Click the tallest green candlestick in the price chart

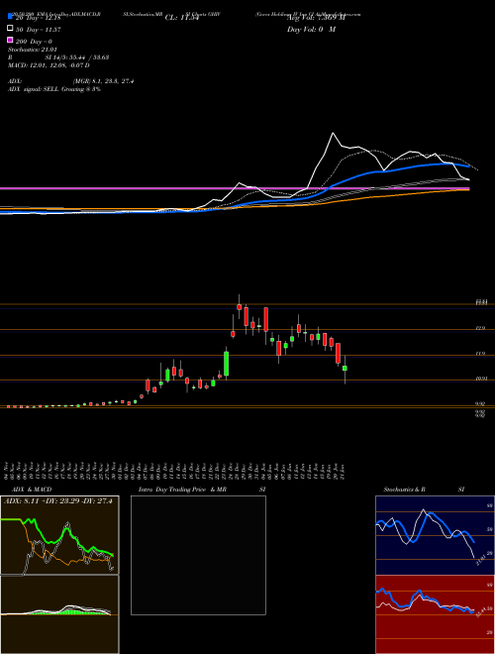[x=227, y=364]
